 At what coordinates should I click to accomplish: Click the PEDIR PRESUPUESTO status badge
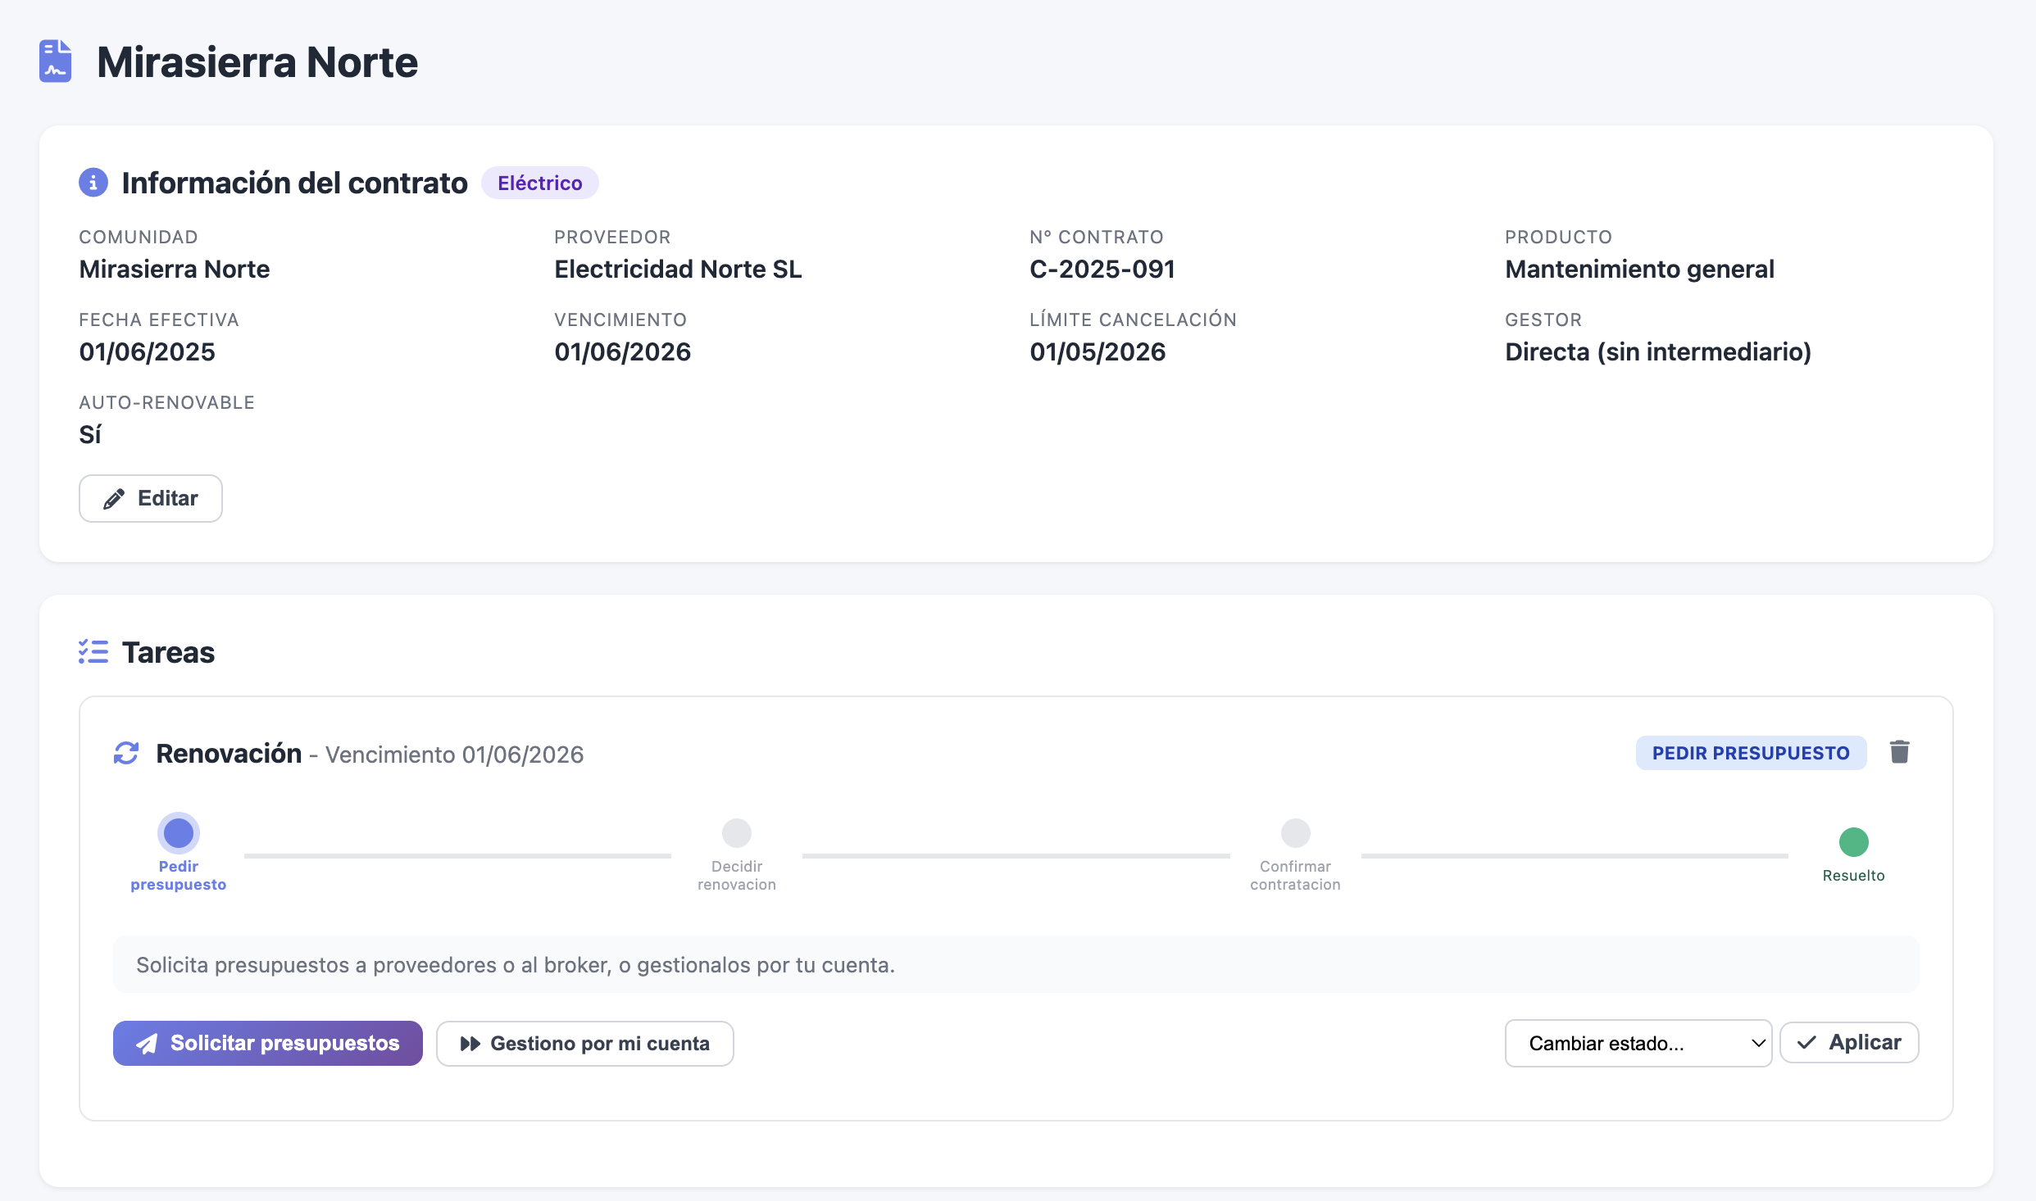pos(1752,753)
